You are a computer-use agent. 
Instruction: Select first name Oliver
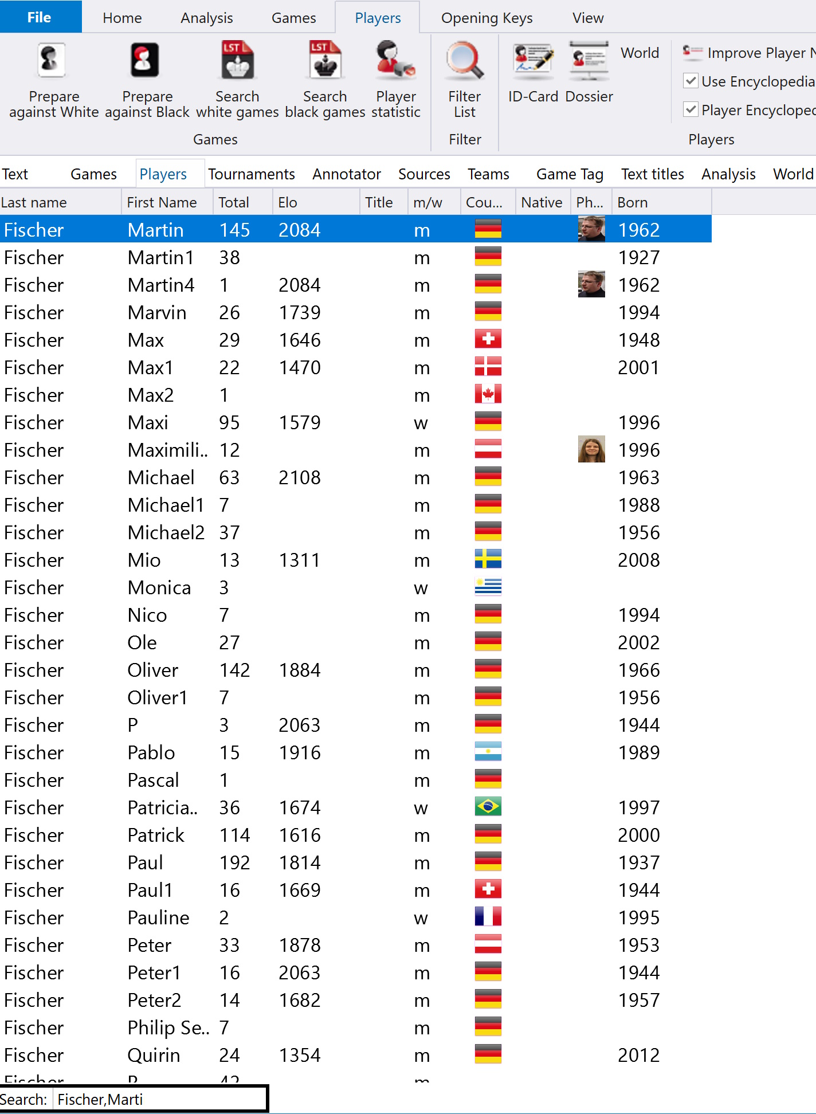click(153, 670)
